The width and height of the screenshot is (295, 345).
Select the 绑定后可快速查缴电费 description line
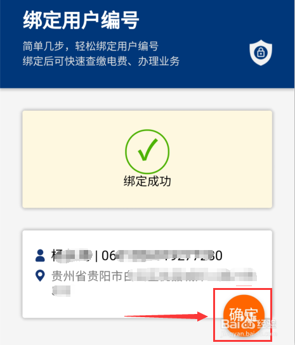click(x=101, y=61)
